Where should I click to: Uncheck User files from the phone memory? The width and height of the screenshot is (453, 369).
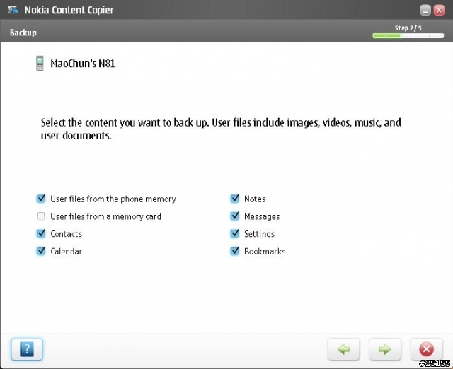(x=41, y=199)
